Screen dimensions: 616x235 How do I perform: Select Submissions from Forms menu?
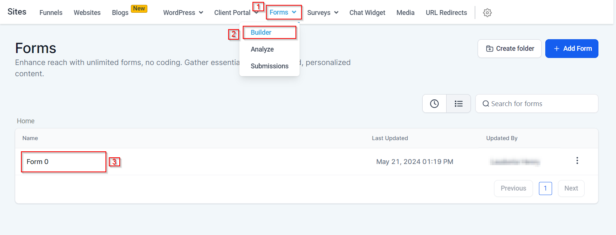click(x=269, y=66)
